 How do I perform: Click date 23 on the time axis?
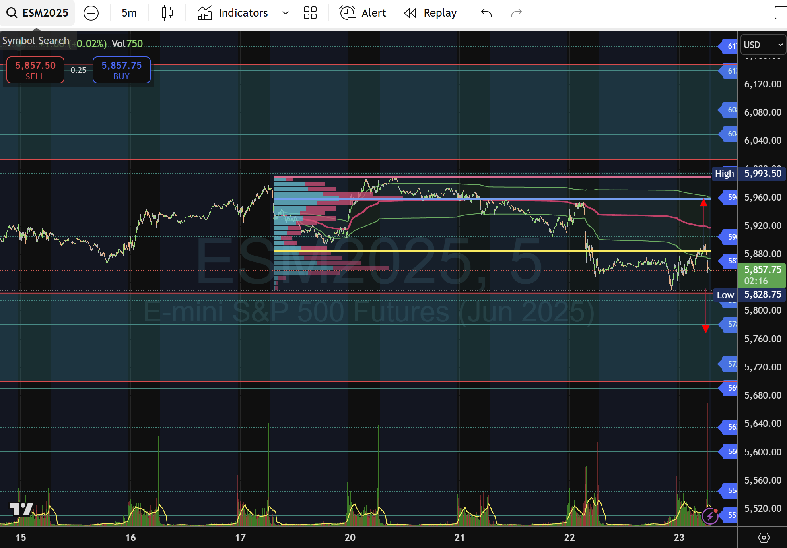point(679,538)
